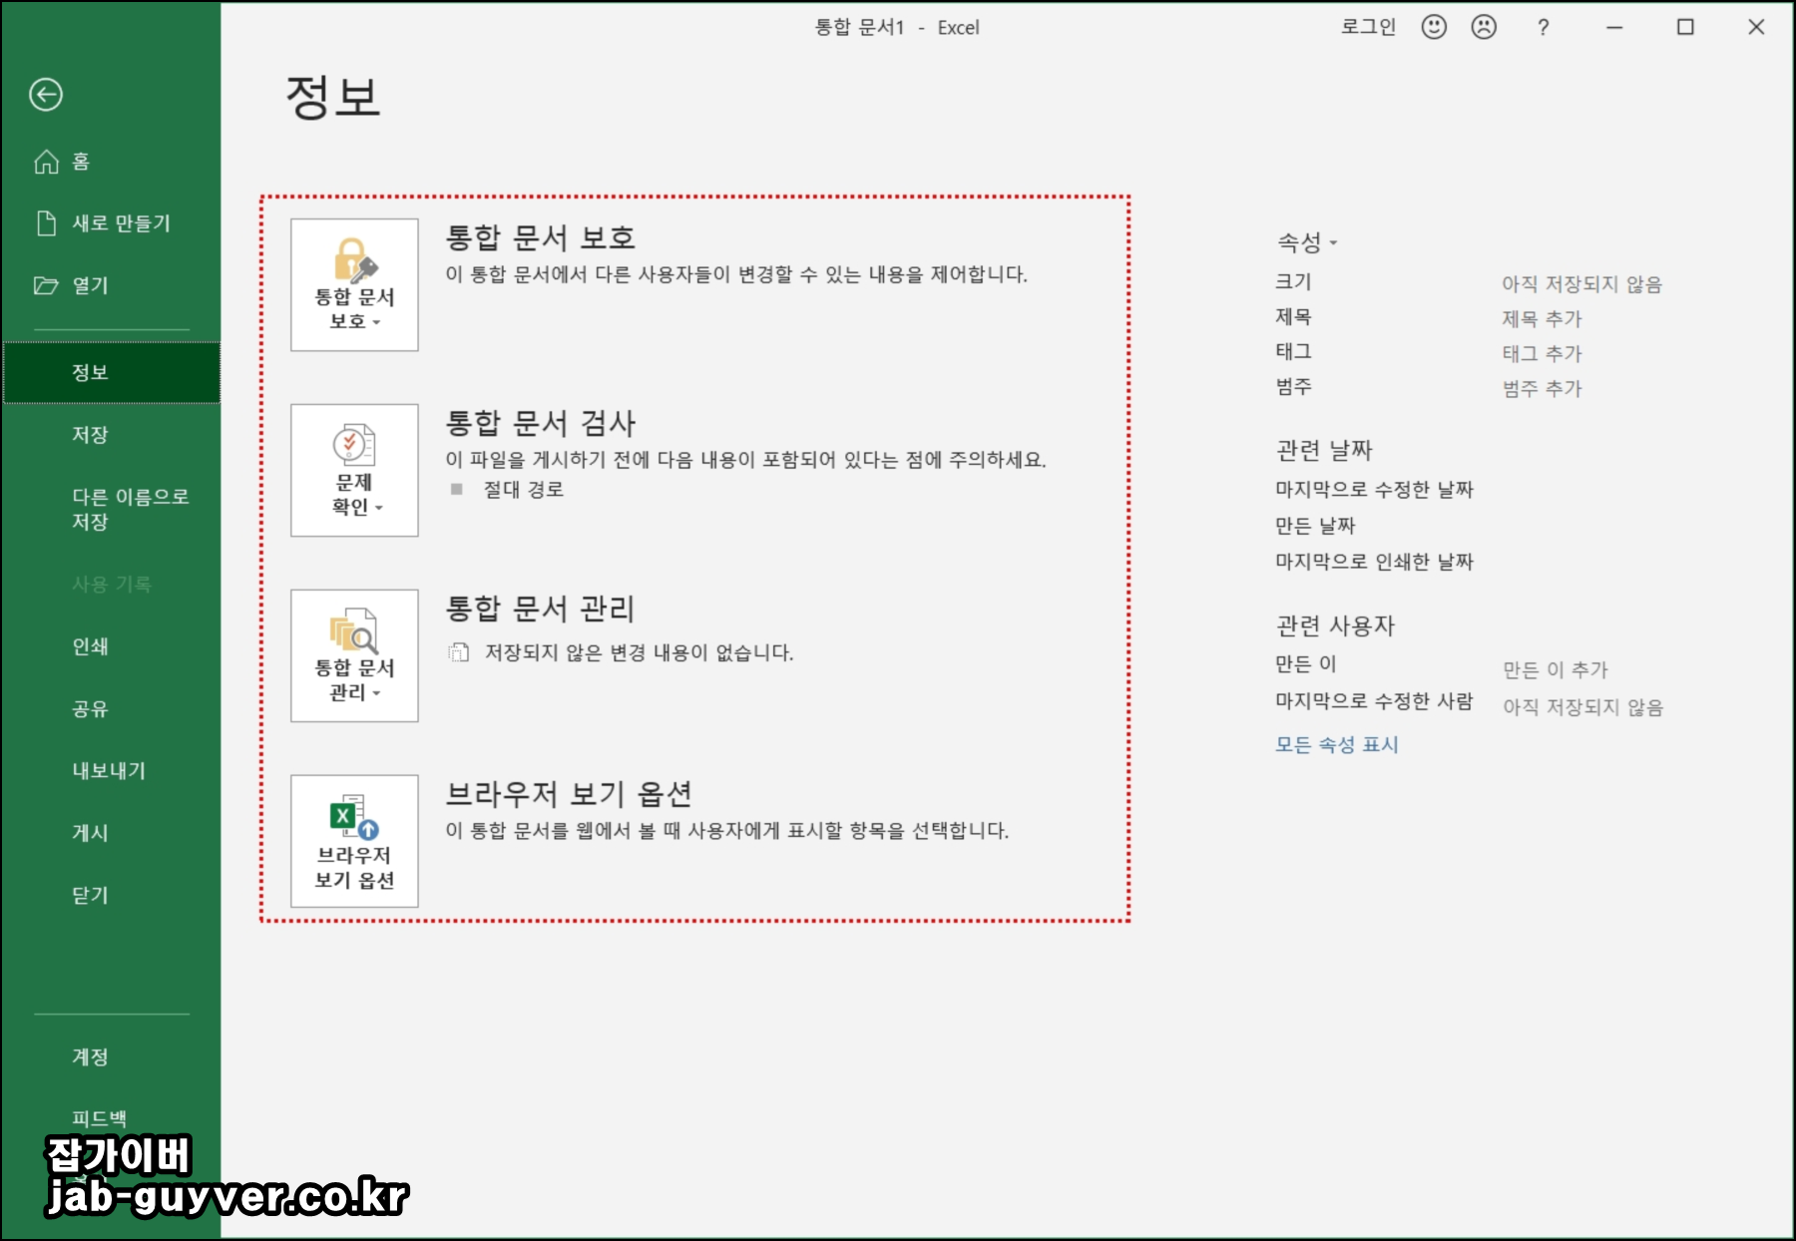This screenshot has width=1796, height=1241.
Task: Open the 계정 page
Action: [111, 1057]
